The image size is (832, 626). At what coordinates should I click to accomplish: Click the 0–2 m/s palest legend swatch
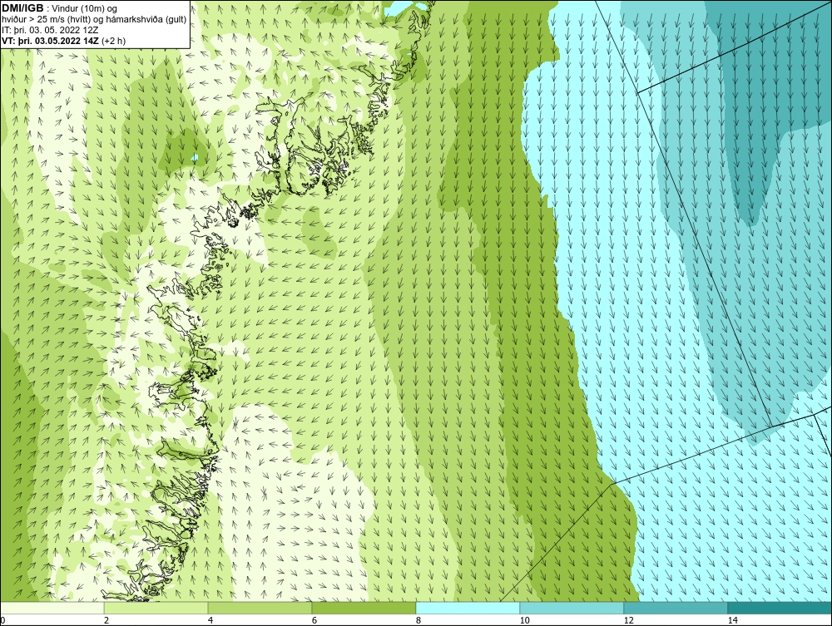(52, 609)
